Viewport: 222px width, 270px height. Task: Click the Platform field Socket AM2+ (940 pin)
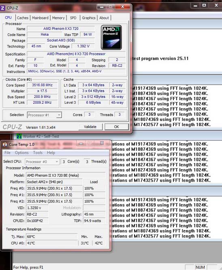pos(54,182)
